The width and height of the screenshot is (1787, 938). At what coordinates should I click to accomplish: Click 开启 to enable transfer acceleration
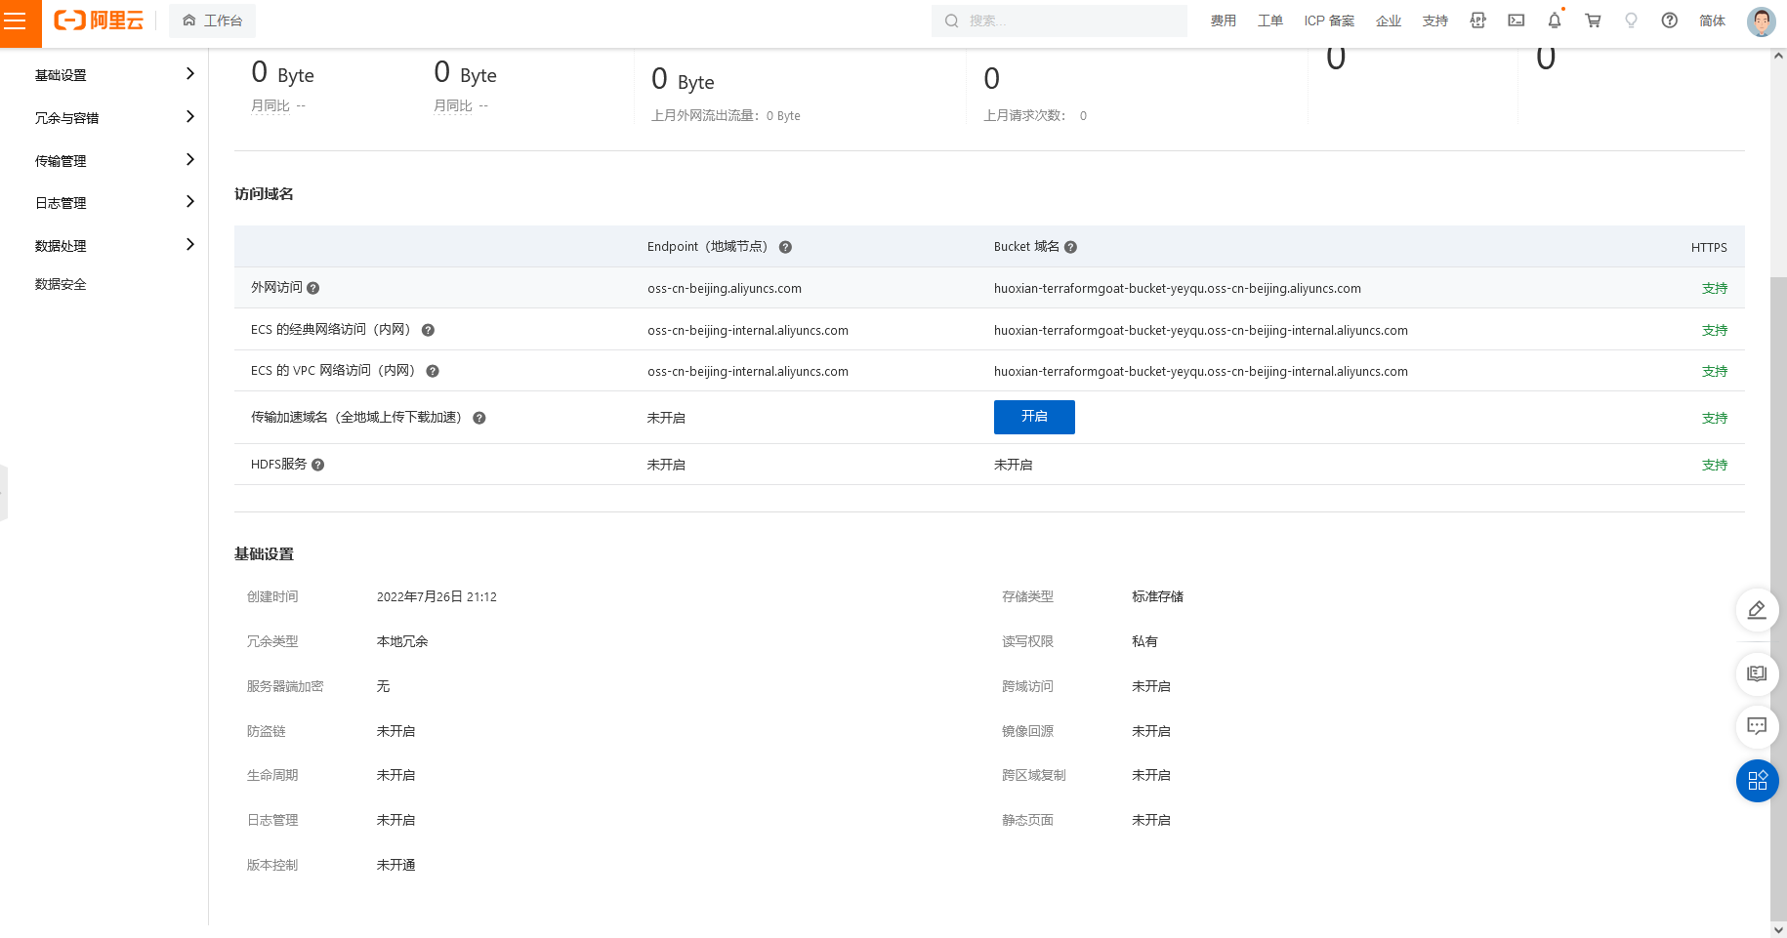(1034, 417)
